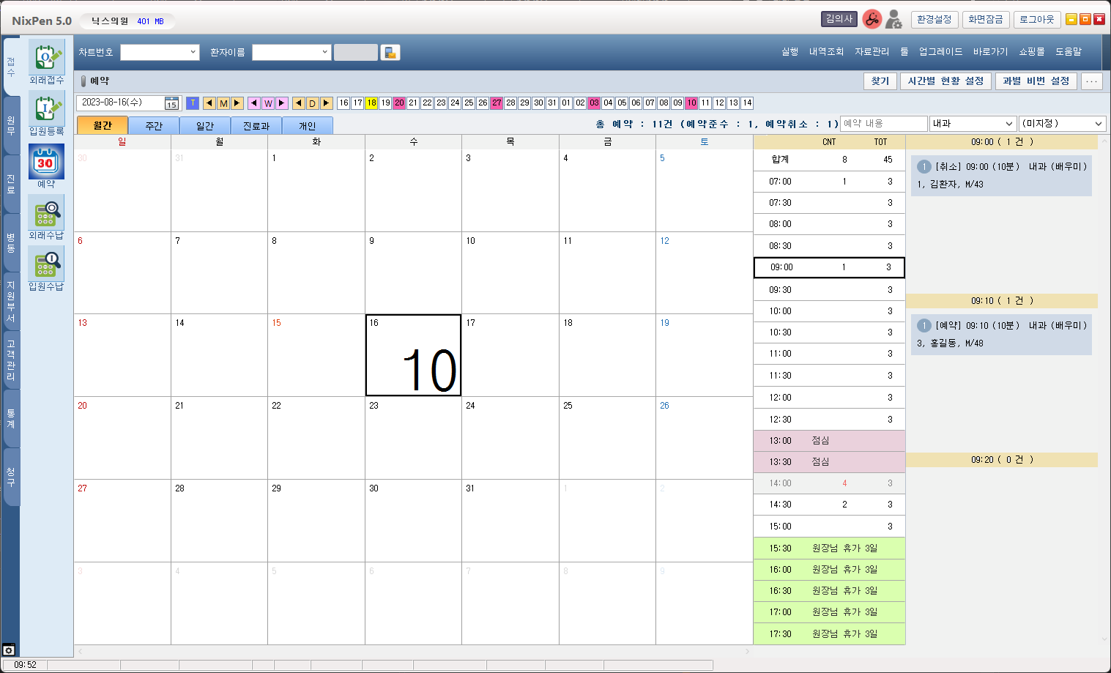Screen dimensions: 1111x673
Task: Expand the 차트번호 dropdown
Action: [193, 52]
